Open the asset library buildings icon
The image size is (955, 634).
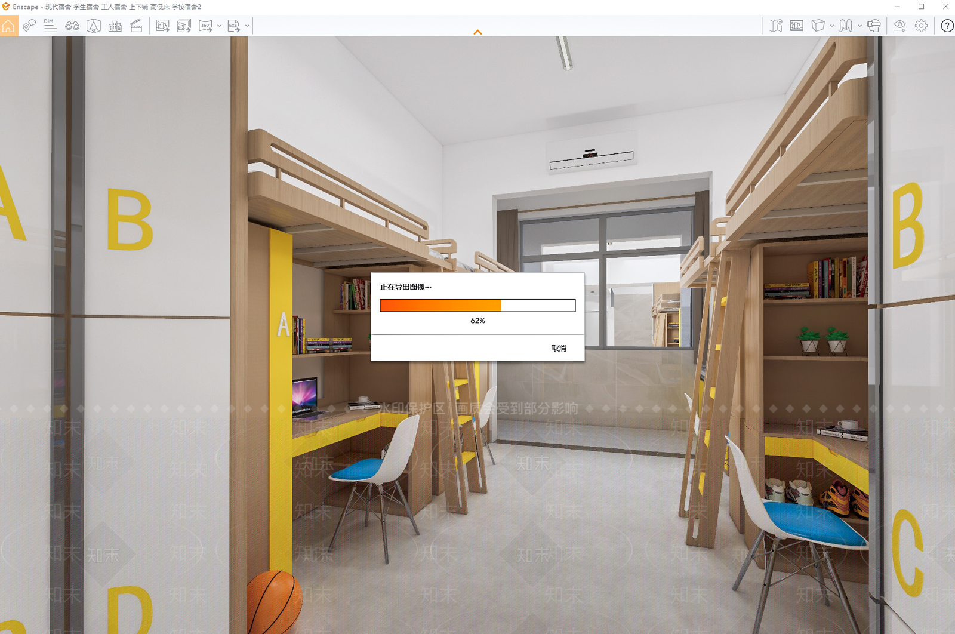pyautogui.click(x=115, y=26)
